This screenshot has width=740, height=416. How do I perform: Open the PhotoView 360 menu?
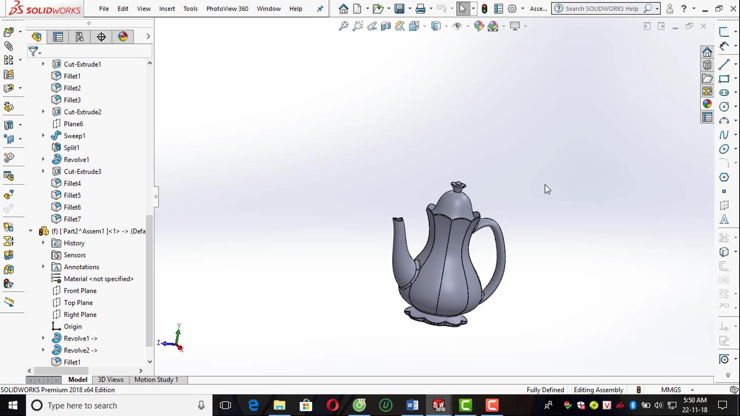click(227, 8)
